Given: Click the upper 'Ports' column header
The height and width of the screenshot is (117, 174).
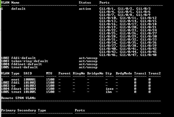Looking at the screenshot, I should click(104, 3).
